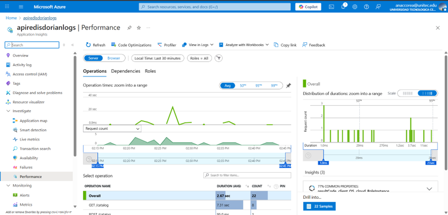Open the Azure portal apps grid icon
The height and width of the screenshot is (215, 448).
coord(7,7)
